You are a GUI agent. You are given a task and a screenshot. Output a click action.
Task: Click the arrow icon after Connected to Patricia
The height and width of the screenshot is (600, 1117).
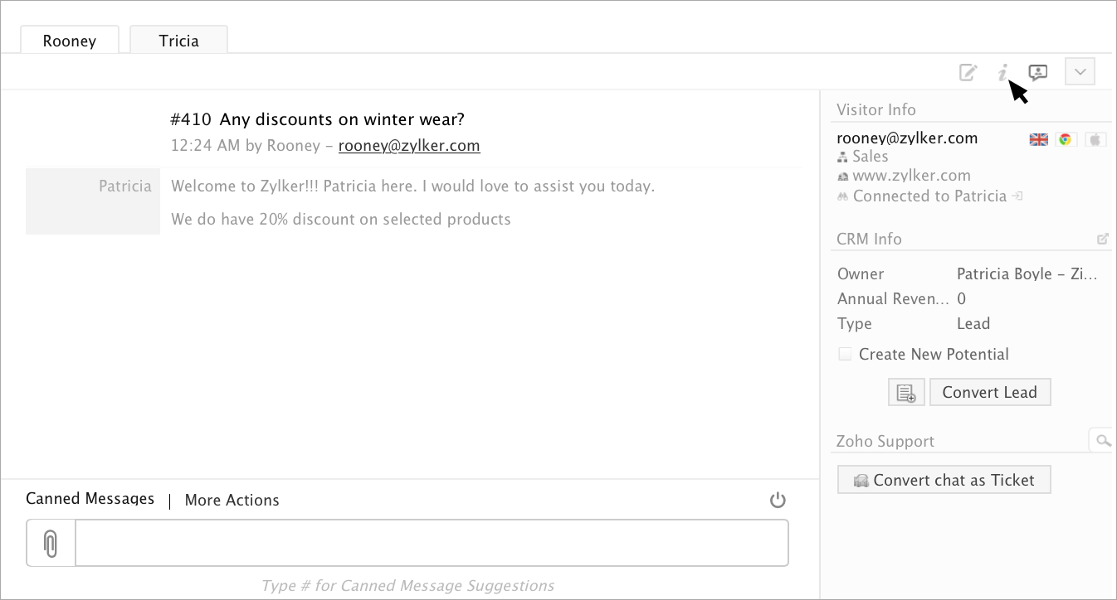[x=1017, y=196]
